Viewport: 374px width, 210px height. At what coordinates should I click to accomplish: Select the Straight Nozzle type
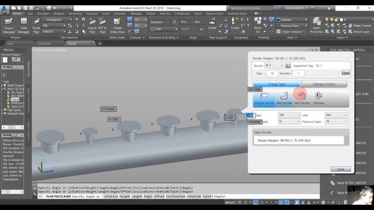[x=264, y=98]
